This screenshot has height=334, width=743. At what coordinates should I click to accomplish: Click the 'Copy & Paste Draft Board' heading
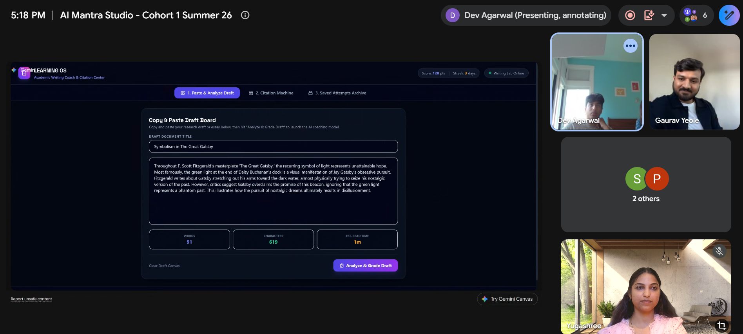point(182,120)
